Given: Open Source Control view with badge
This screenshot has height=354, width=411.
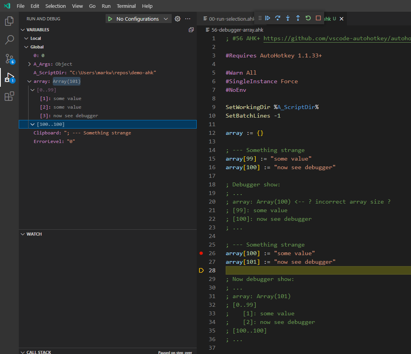Looking at the screenshot, I should (9, 59).
